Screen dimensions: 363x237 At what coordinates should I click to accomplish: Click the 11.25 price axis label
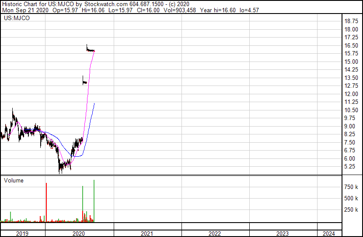351,102
